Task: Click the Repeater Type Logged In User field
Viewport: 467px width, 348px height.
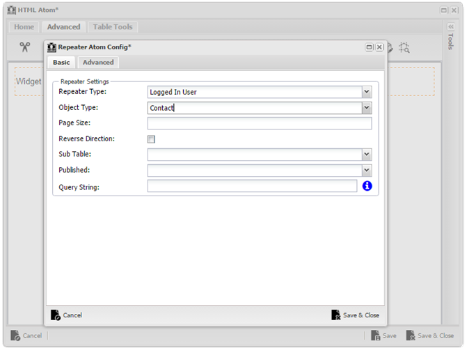Action: coord(255,92)
